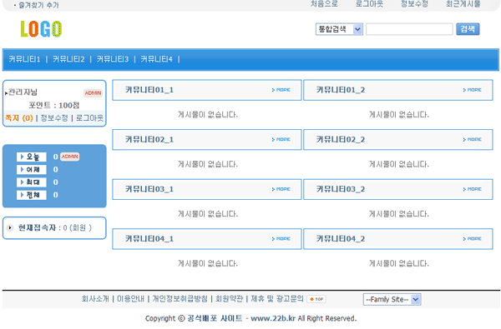Screen dimensions: 501x329
Task: Click the colorful LOGO image
Action: pyautogui.click(x=41, y=29)
